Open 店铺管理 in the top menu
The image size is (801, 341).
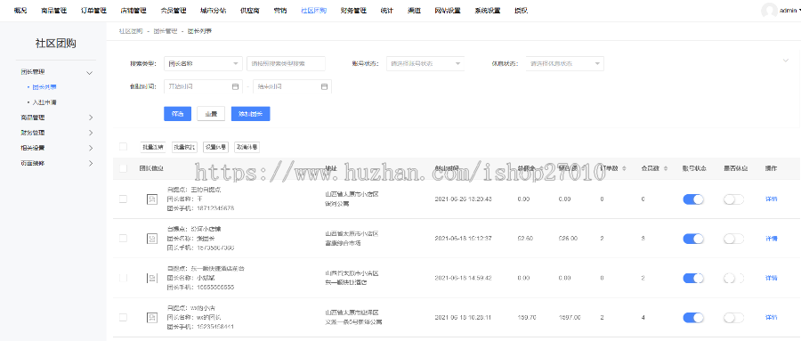coord(133,10)
